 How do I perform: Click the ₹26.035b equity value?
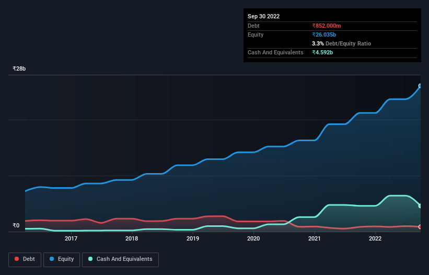click(324, 35)
